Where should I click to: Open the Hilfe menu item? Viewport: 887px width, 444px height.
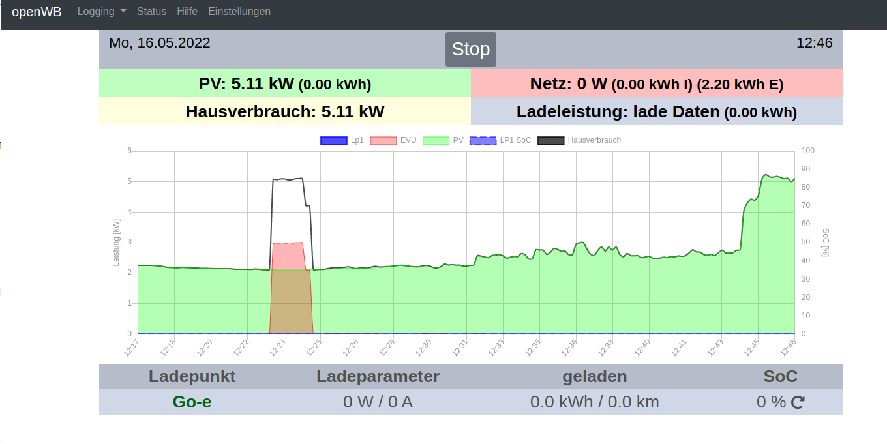[187, 12]
